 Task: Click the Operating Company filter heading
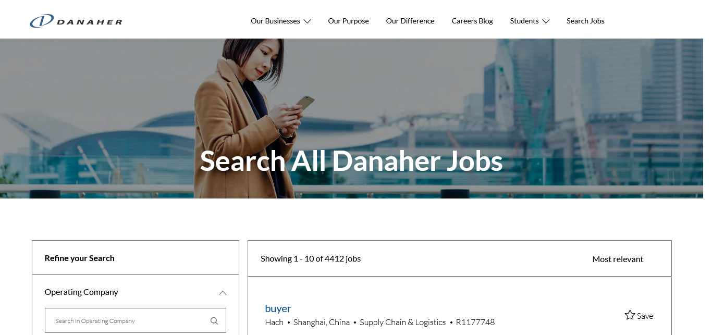(x=81, y=292)
